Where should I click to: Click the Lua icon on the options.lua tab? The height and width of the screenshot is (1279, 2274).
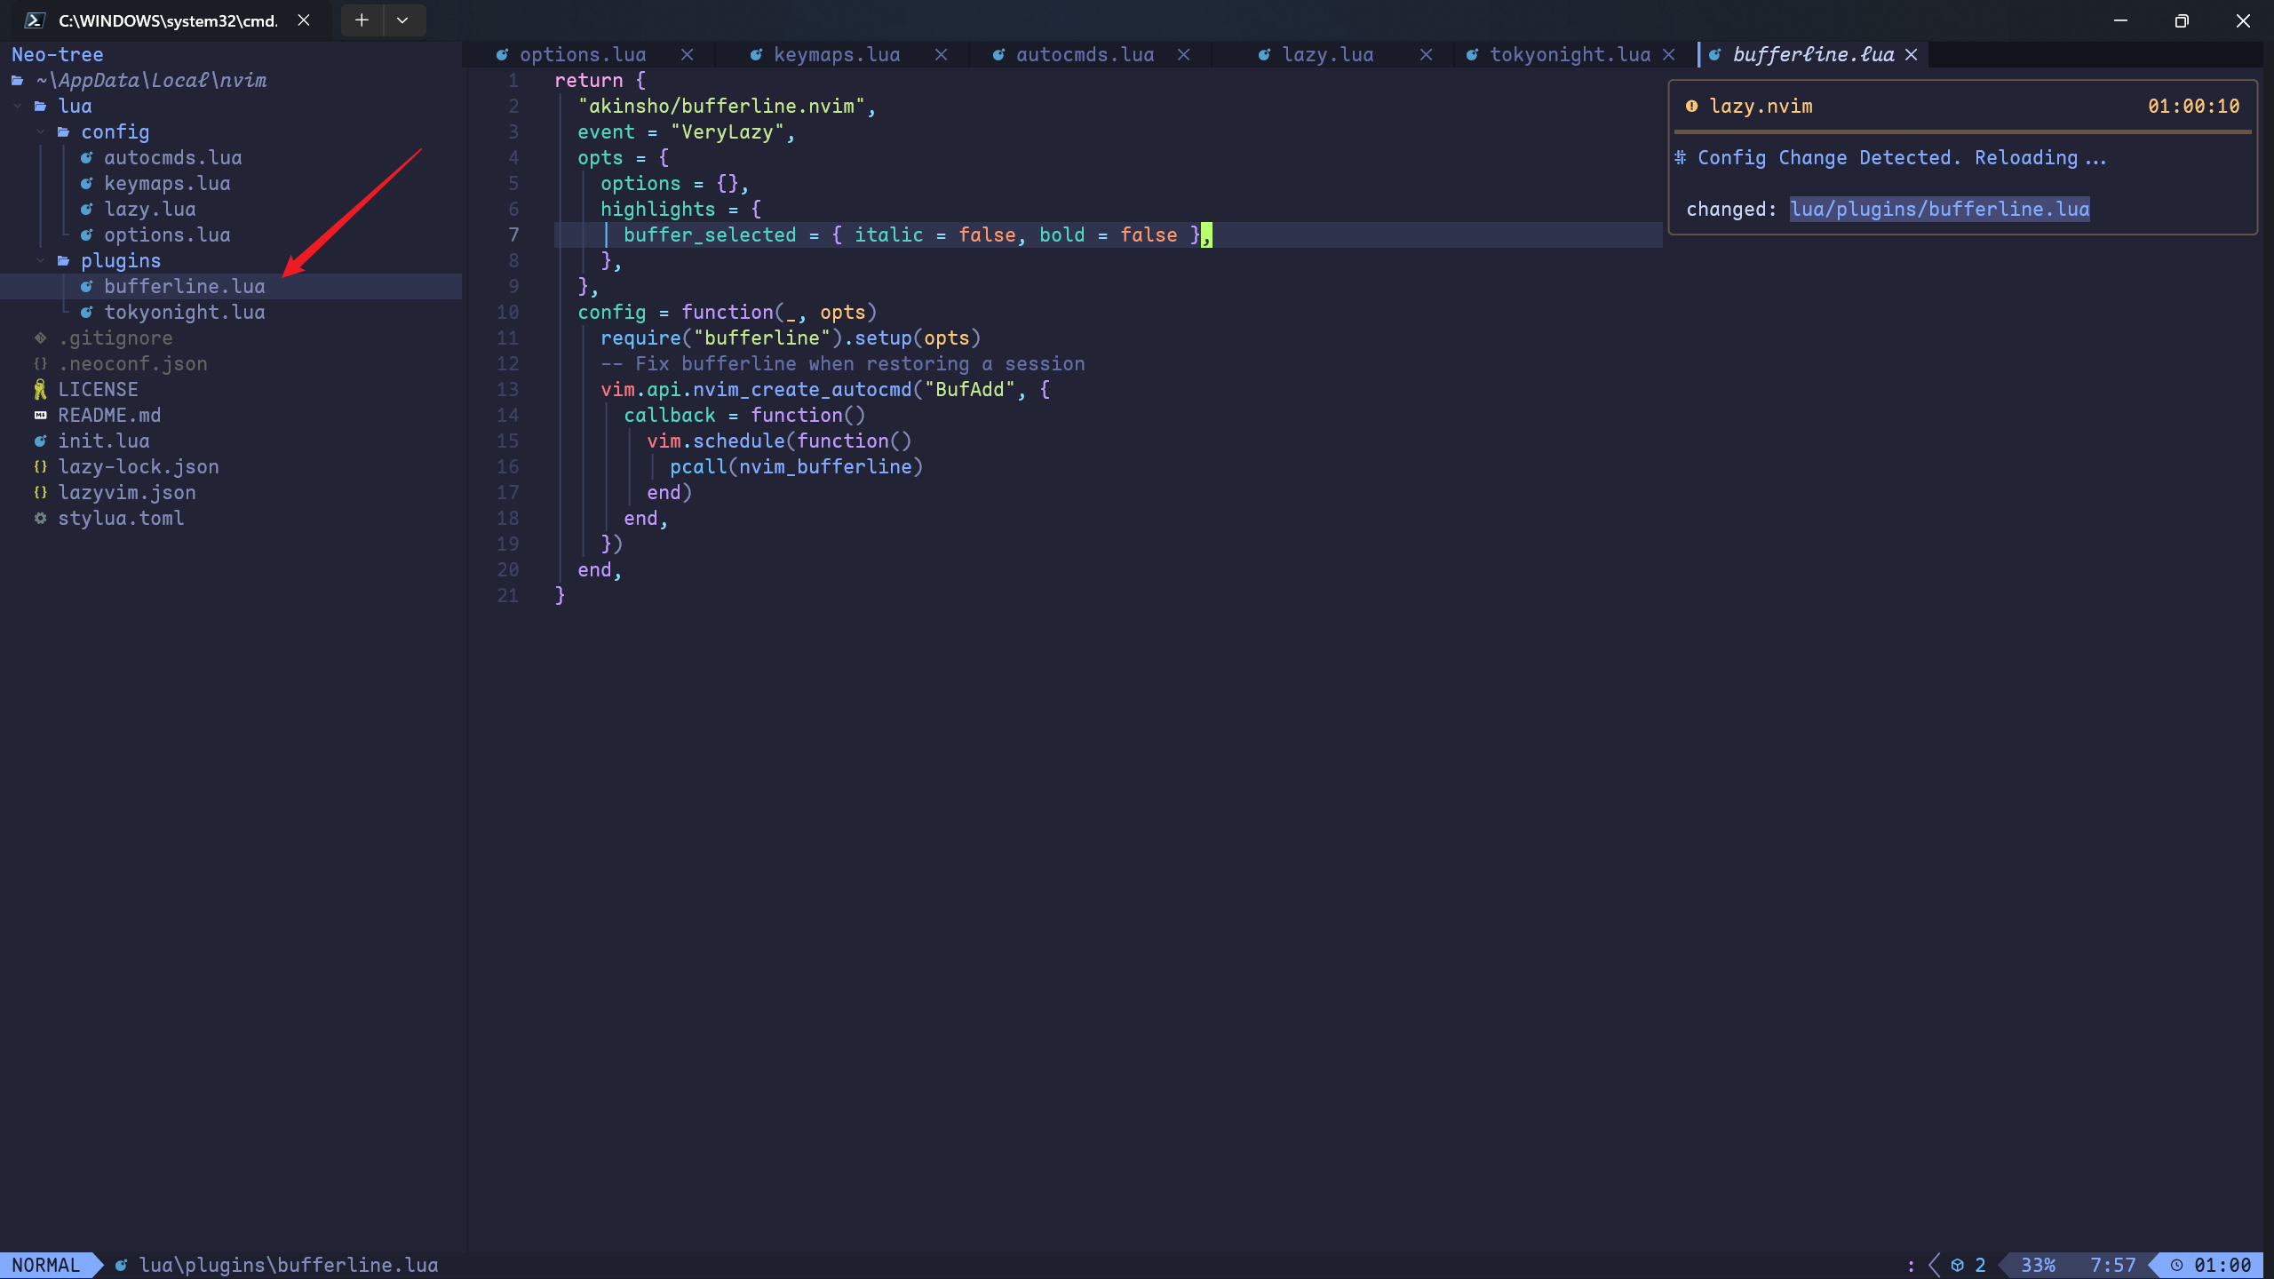click(502, 55)
